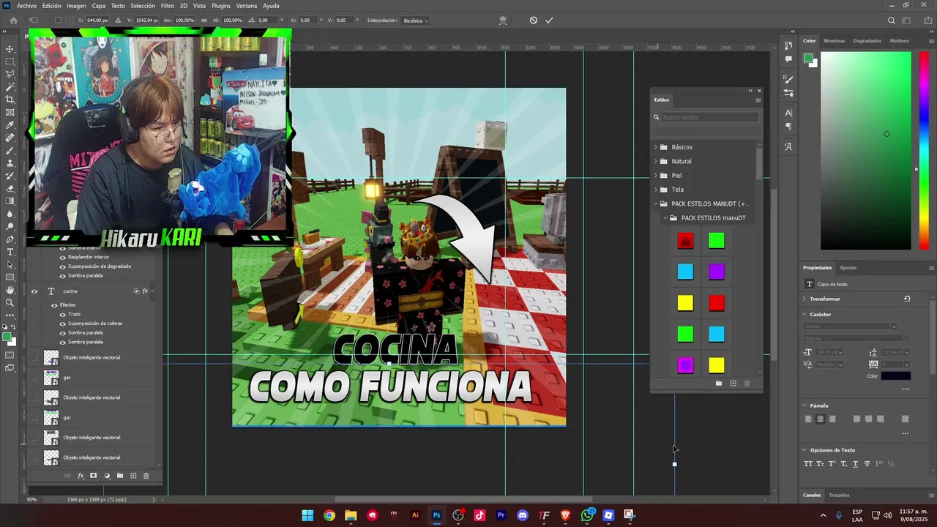
Task: Open Adobe Illustrator from the taskbar
Action: point(415,515)
